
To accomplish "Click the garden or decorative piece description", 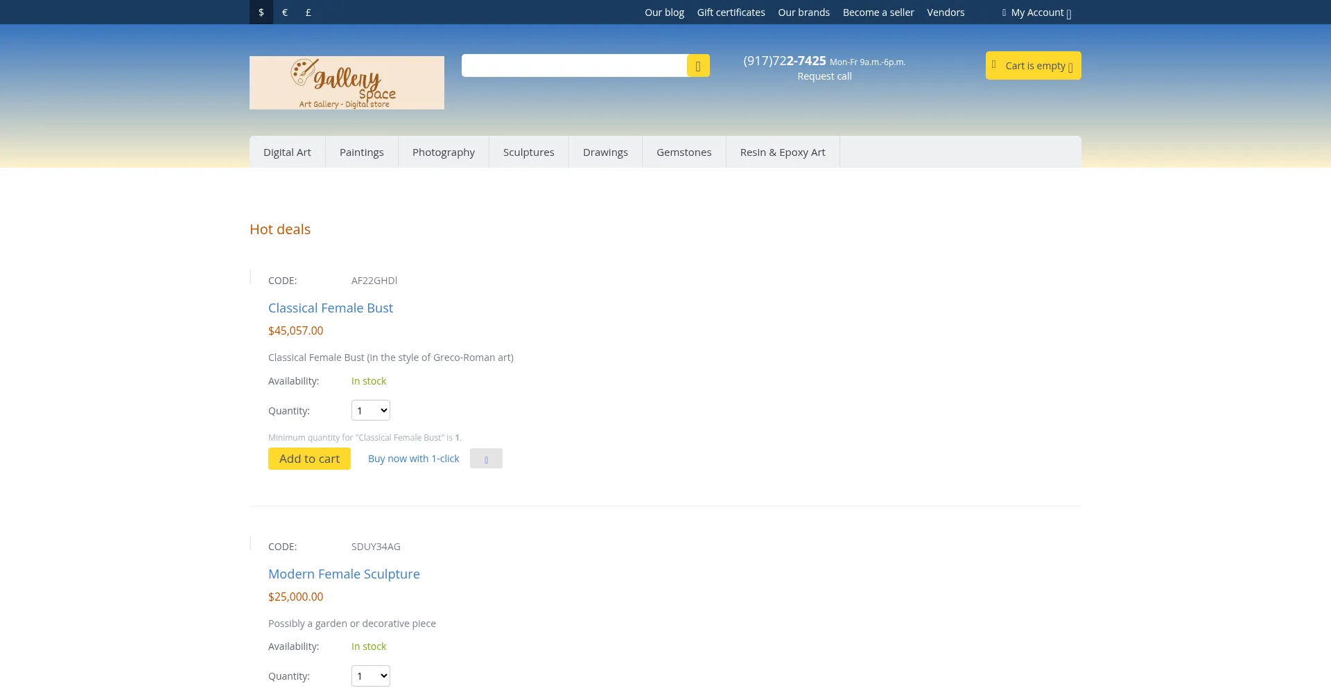I will (352, 624).
